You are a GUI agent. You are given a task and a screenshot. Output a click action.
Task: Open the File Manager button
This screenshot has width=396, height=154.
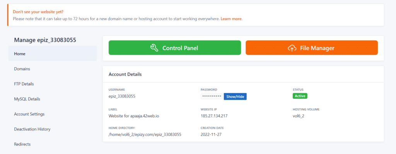click(x=312, y=47)
